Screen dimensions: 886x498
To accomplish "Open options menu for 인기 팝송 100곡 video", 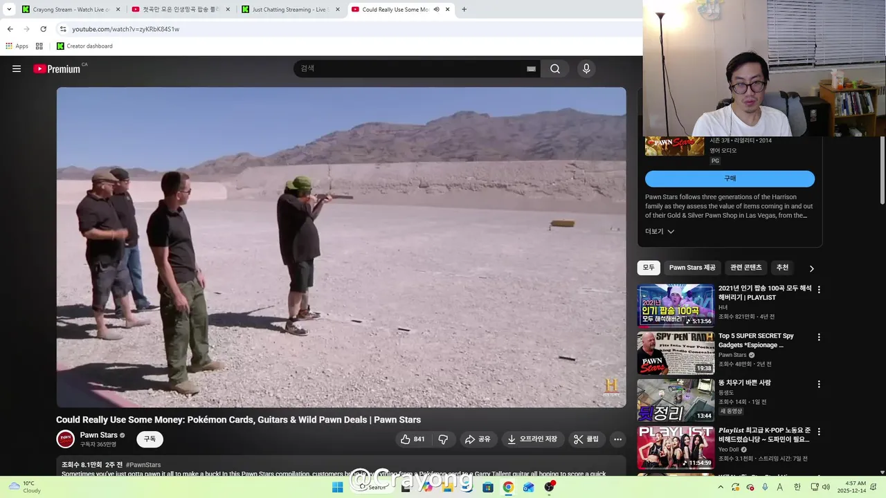I will point(819,290).
